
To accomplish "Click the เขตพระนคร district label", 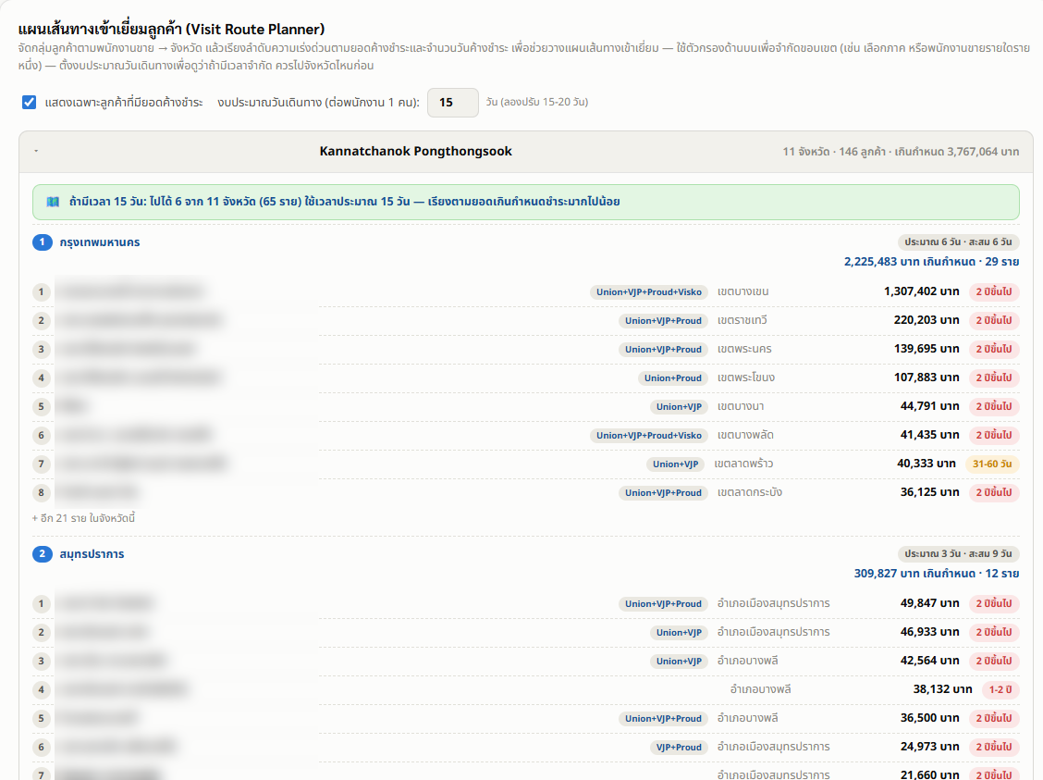I will [744, 349].
